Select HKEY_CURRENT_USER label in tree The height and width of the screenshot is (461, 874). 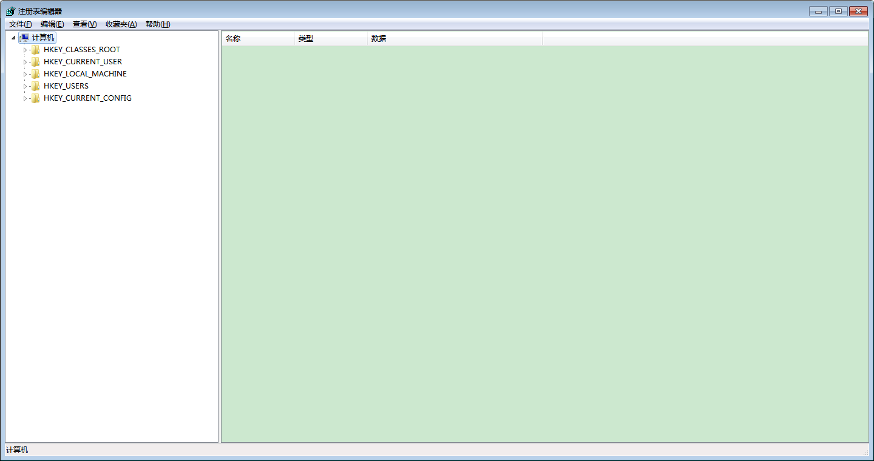(x=83, y=62)
